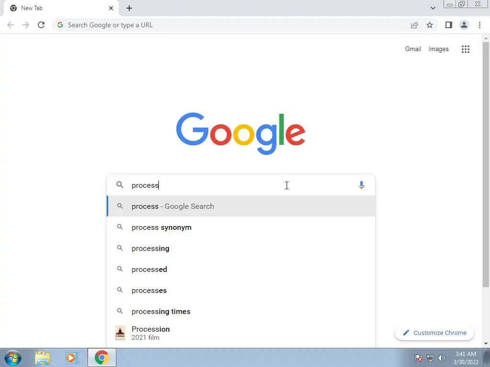Click the browser forward arrow
The image size is (490, 367).
pyautogui.click(x=26, y=25)
